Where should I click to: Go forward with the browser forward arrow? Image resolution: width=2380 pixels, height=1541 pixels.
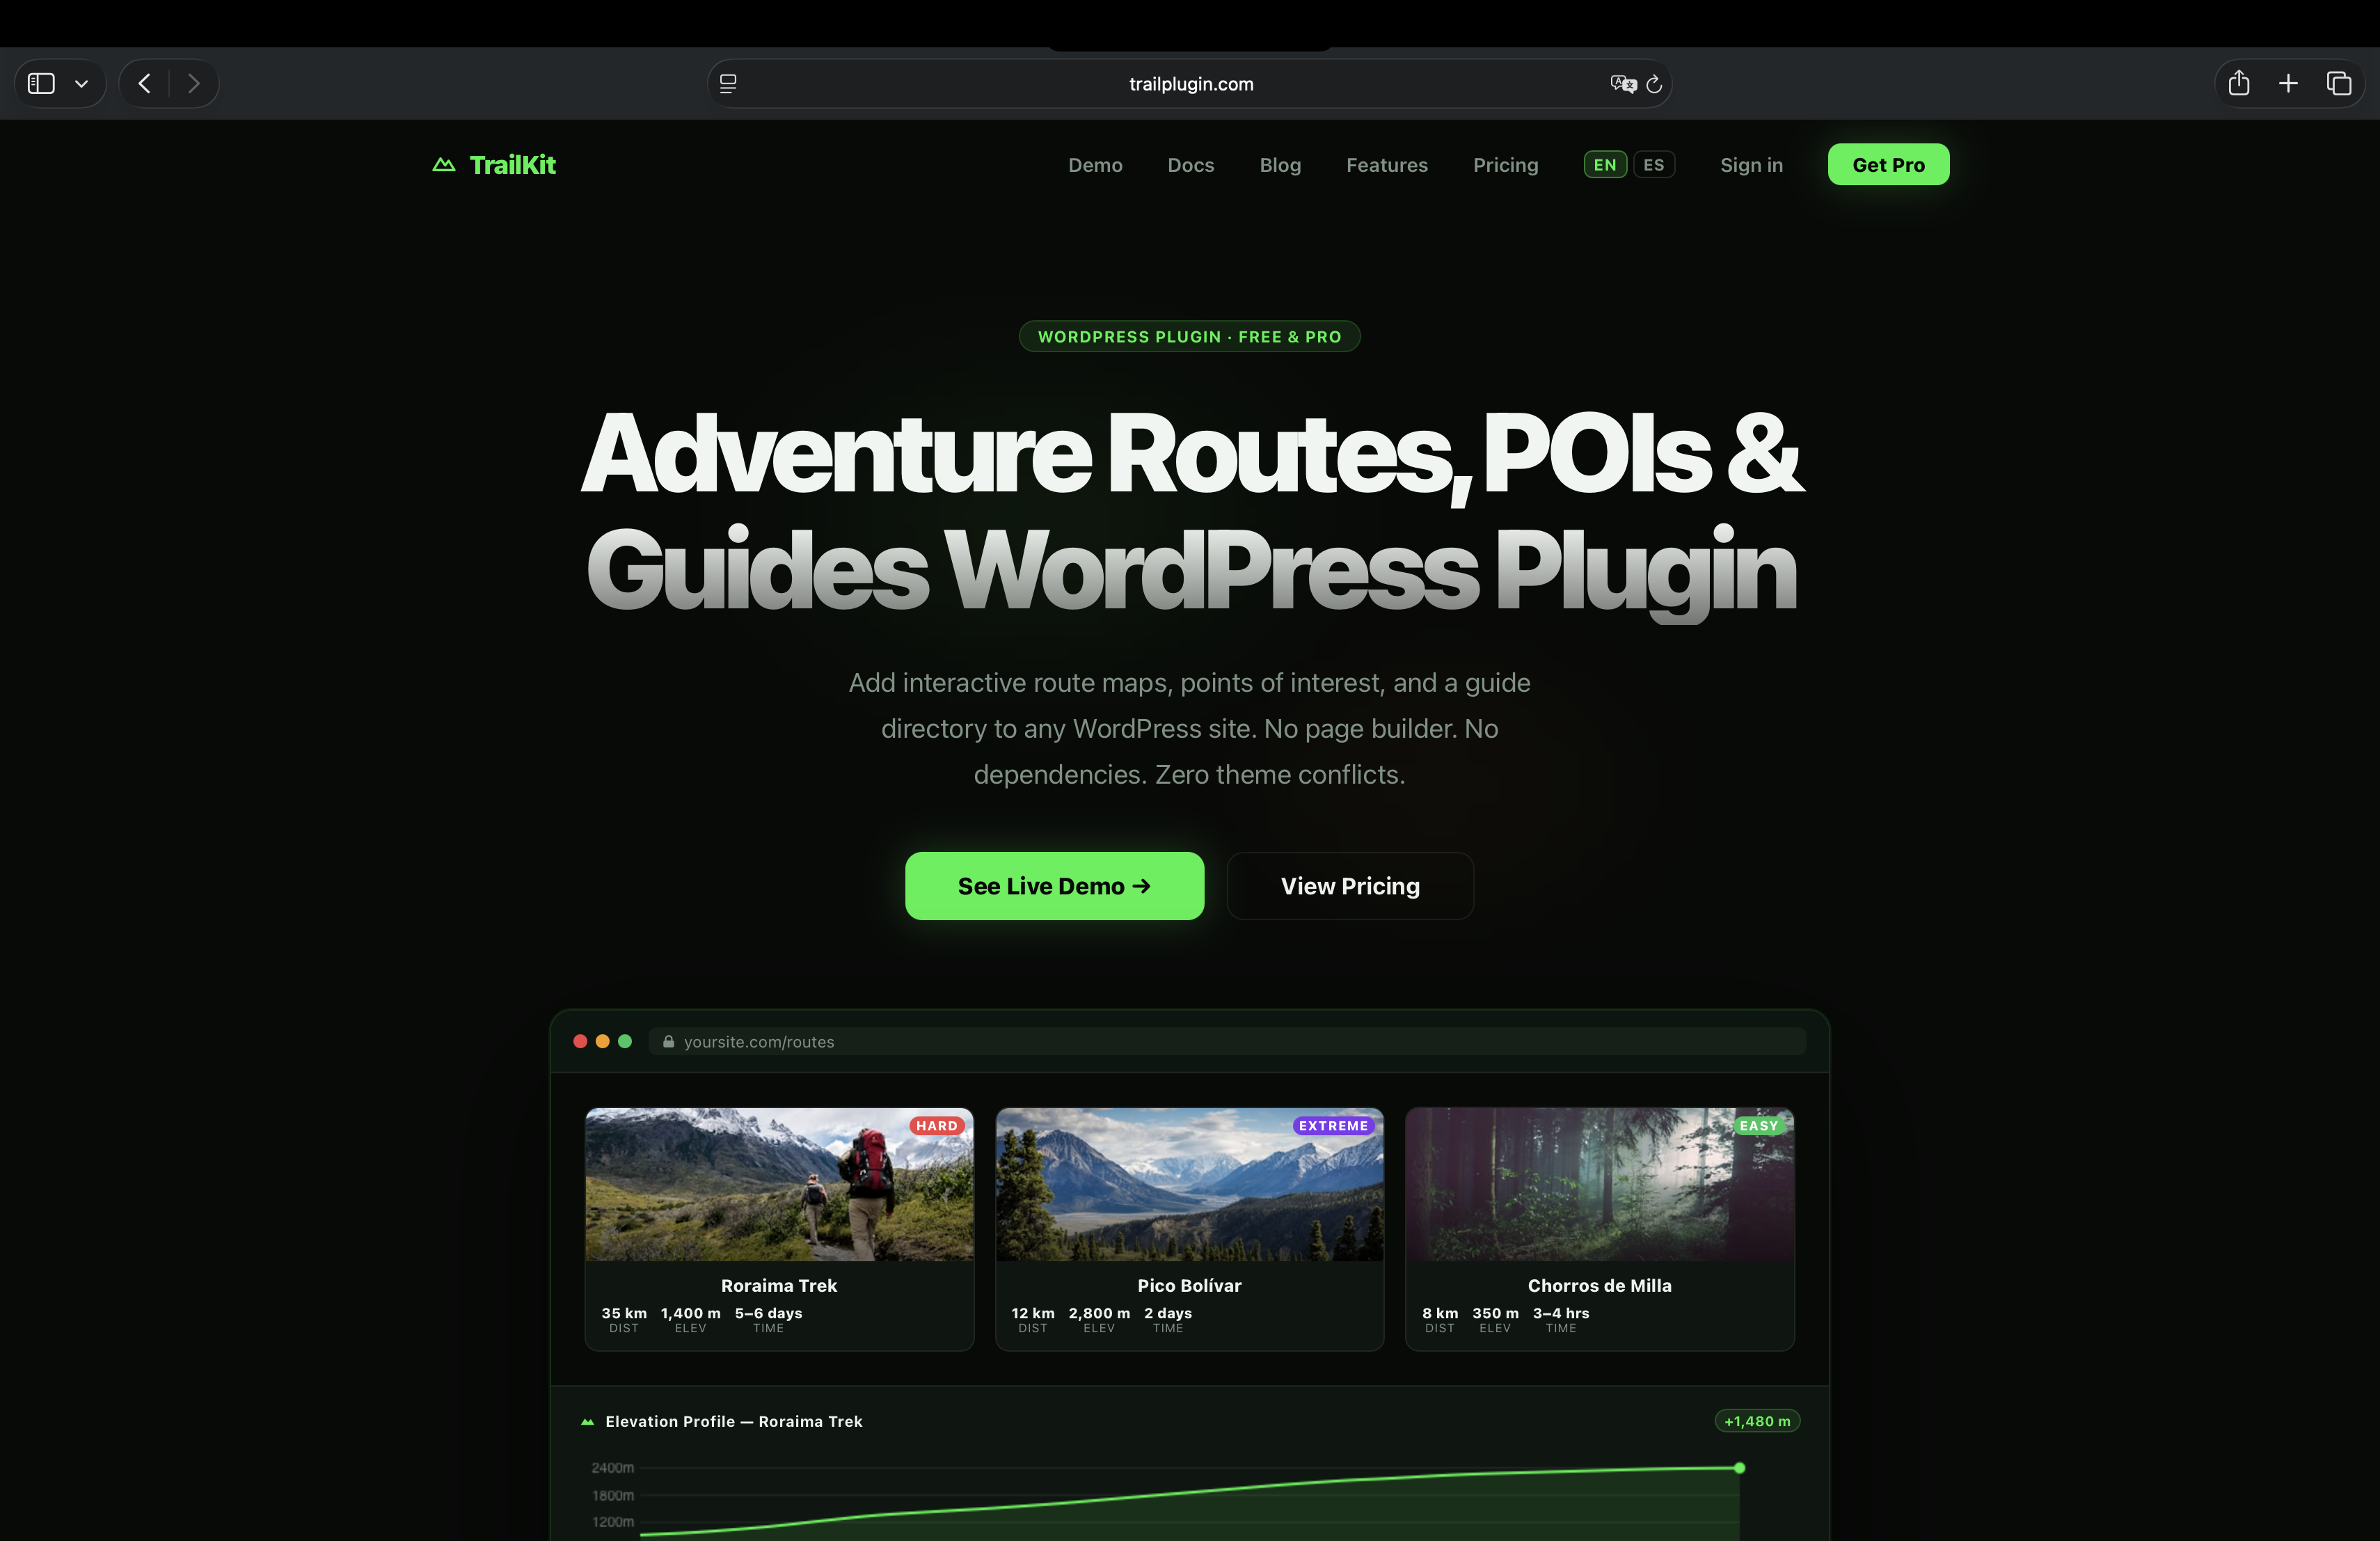[193, 83]
